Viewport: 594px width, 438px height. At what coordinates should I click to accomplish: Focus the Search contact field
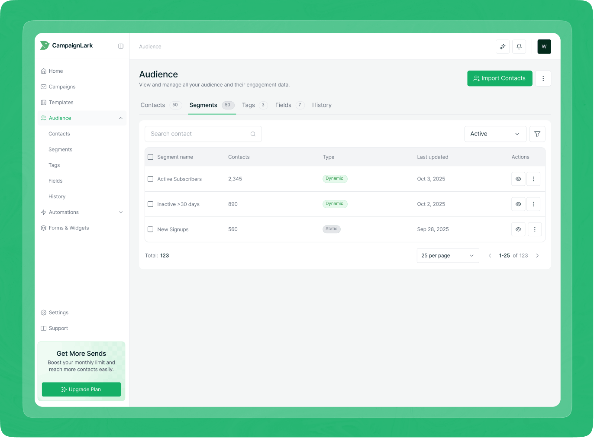tap(199, 134)
